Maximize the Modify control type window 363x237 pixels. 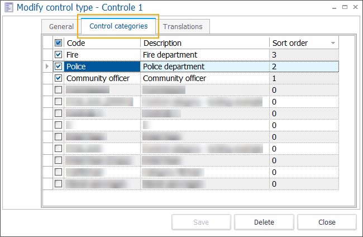(345, 7)
